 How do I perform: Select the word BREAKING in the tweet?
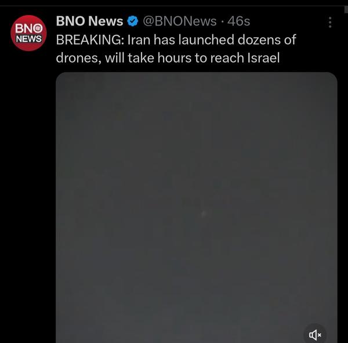(90, 40)
